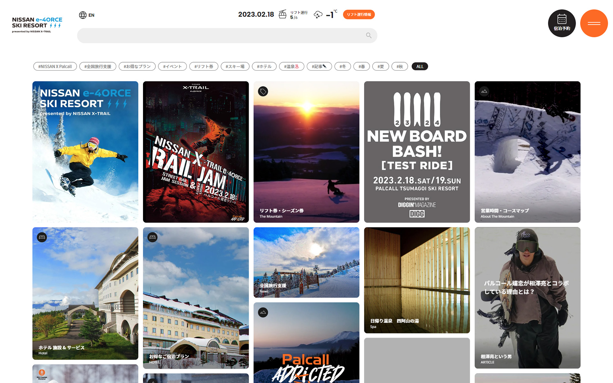Toggle the #温泉 filter tag
This screenshot has width=613, height=383.
291,66
